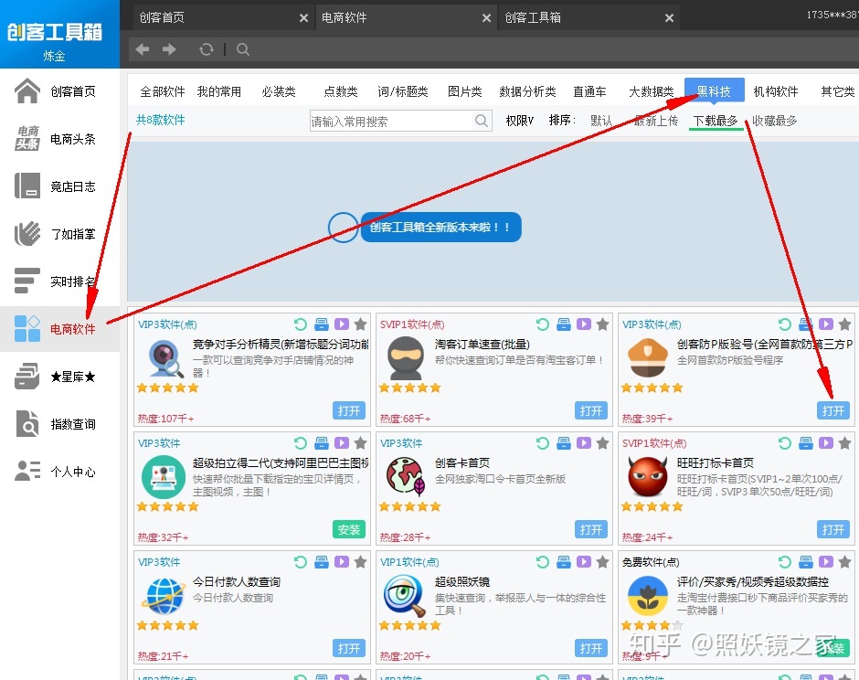Switch to 点数类 category tab
Screen dimensions: 859x680
click(341, 91)
